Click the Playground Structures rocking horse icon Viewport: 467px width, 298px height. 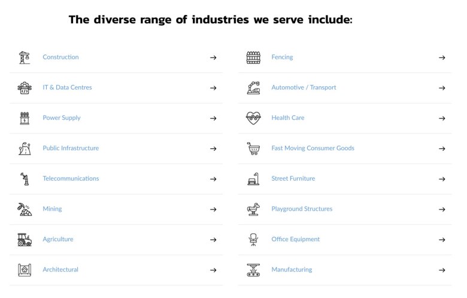pos(253,209)
